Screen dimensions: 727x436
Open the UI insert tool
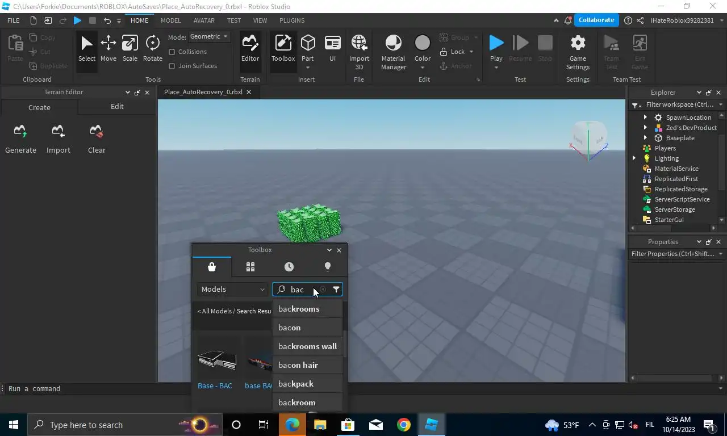tap(332, 48)
